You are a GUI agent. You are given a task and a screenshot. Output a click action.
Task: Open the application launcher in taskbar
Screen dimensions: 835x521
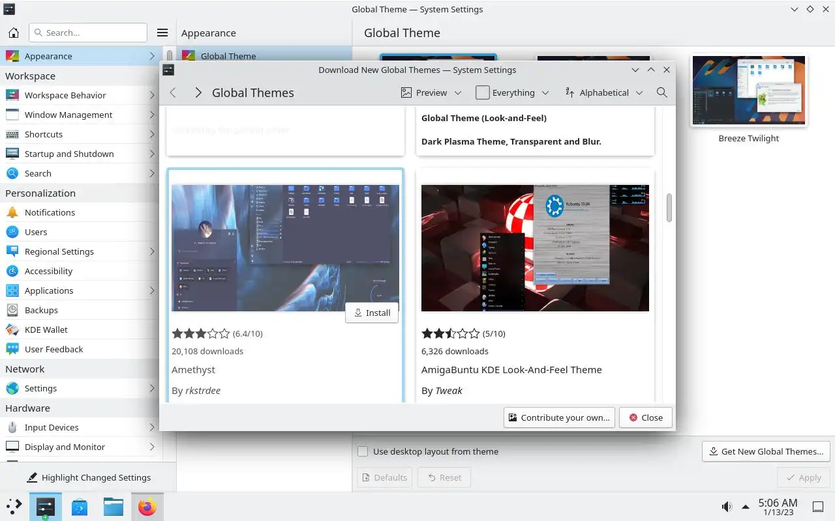click(x=14, y=507)
